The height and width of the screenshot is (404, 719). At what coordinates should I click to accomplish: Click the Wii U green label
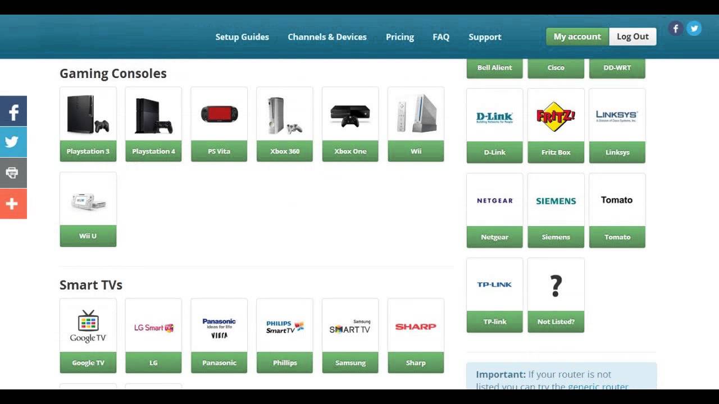[88, 236]
